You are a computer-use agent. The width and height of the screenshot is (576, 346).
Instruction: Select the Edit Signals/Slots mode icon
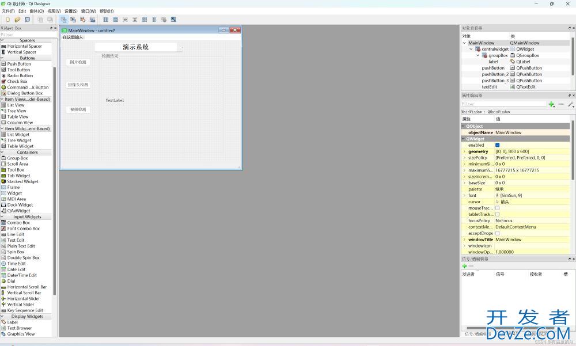(x=73, y=20)
